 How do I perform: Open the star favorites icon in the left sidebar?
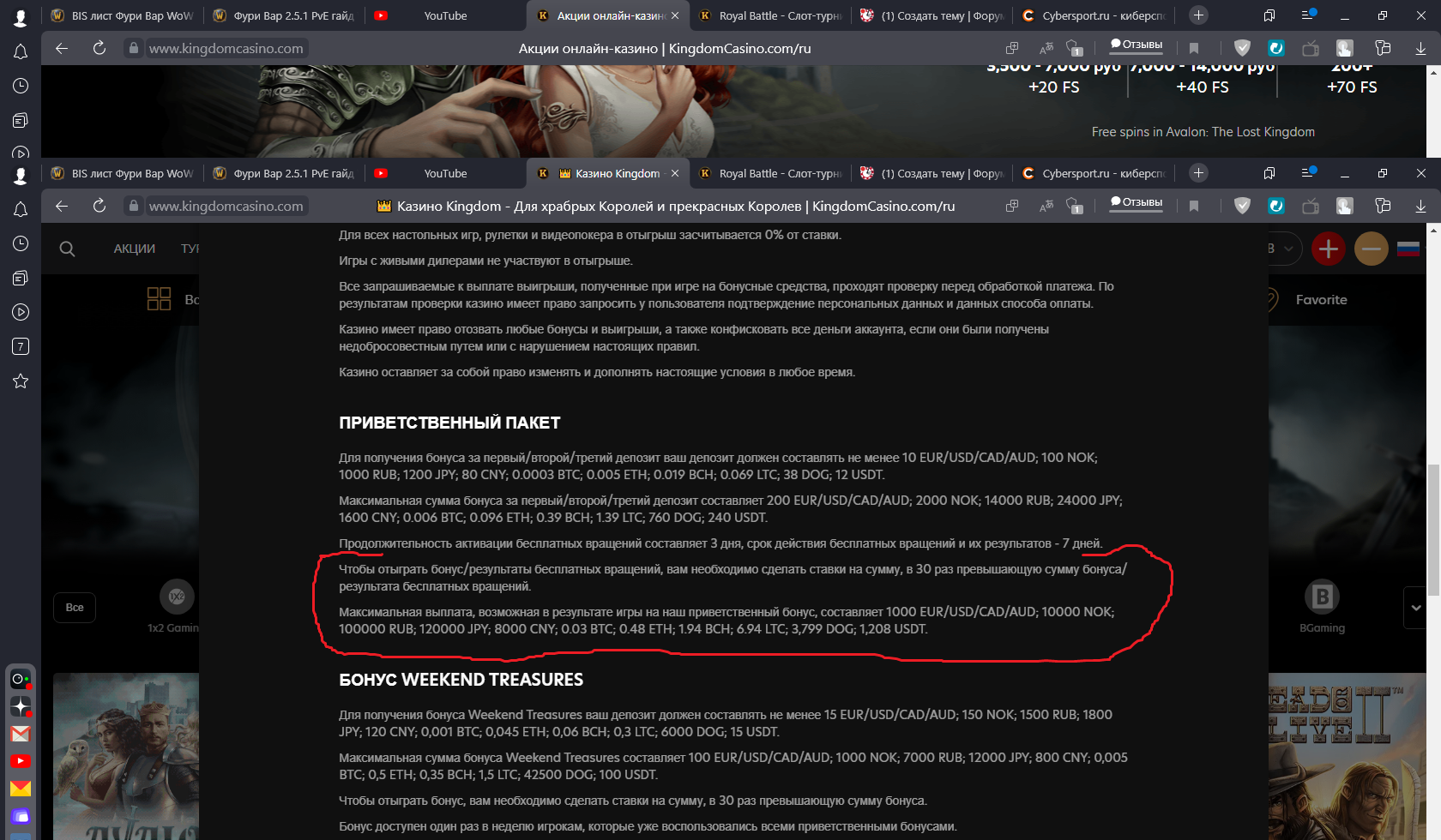coord(21,381)
